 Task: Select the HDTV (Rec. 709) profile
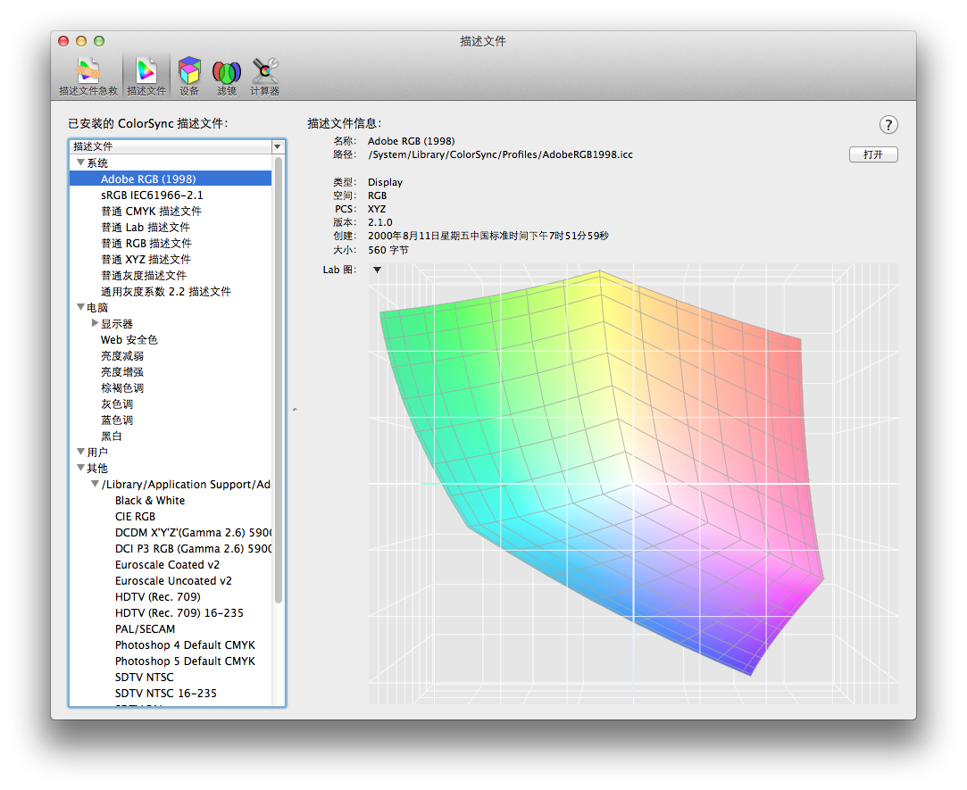pos(157,597)
